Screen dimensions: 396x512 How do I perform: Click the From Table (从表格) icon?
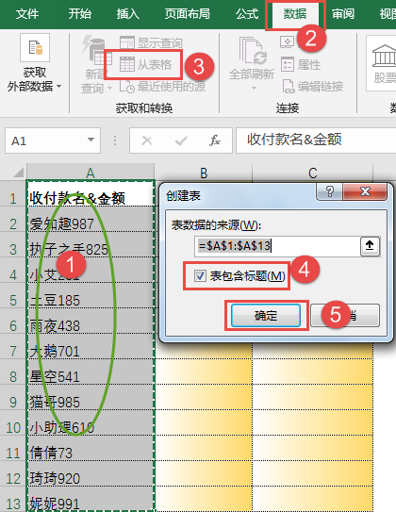(x=127, y=64)
